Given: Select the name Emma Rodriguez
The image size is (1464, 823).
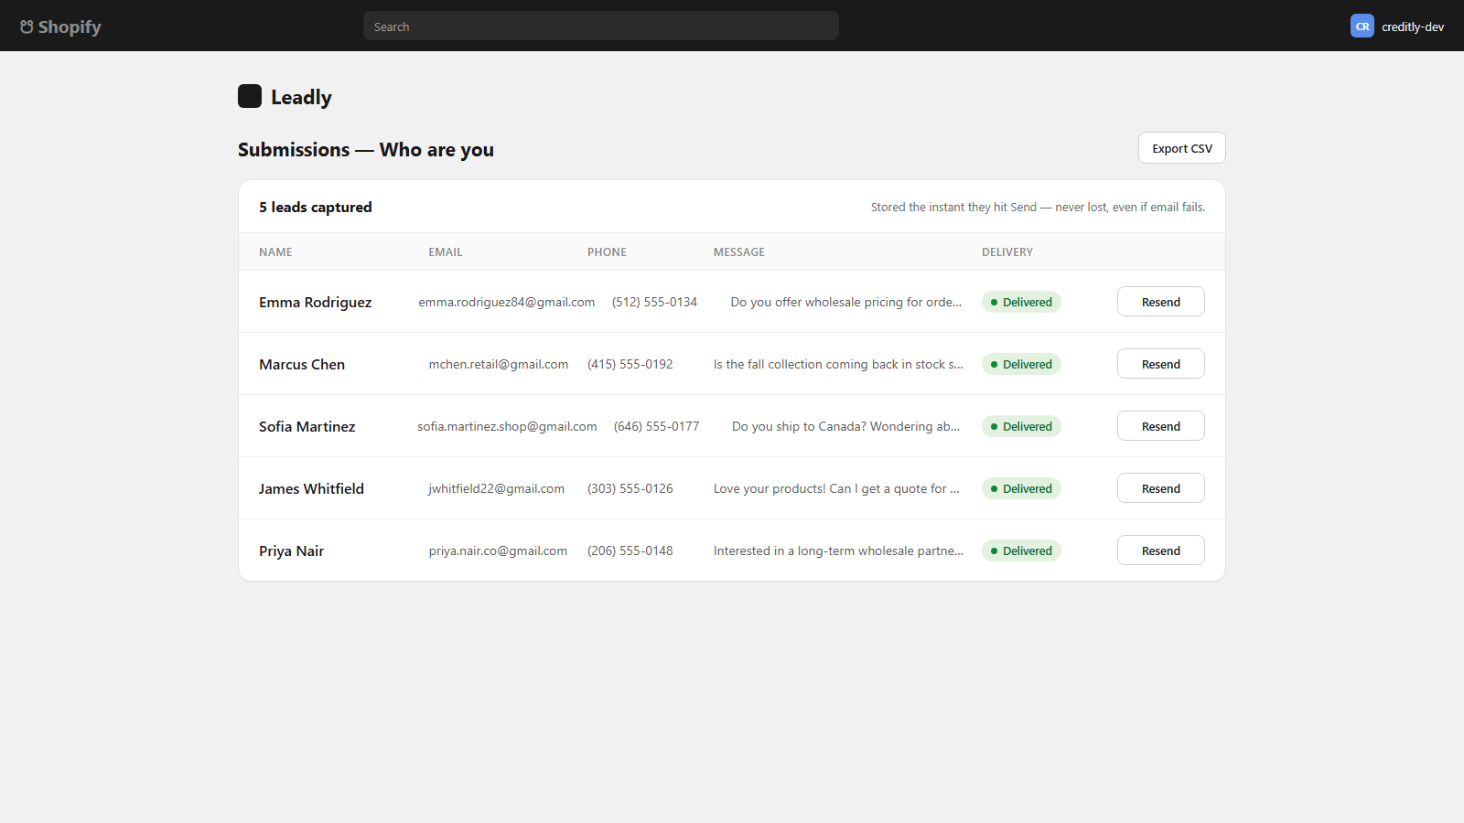Looking at the screenshot, I should click(315, 303).
